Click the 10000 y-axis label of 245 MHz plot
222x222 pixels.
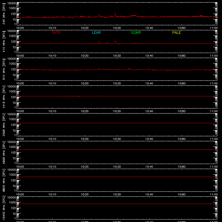click(12, 3)
